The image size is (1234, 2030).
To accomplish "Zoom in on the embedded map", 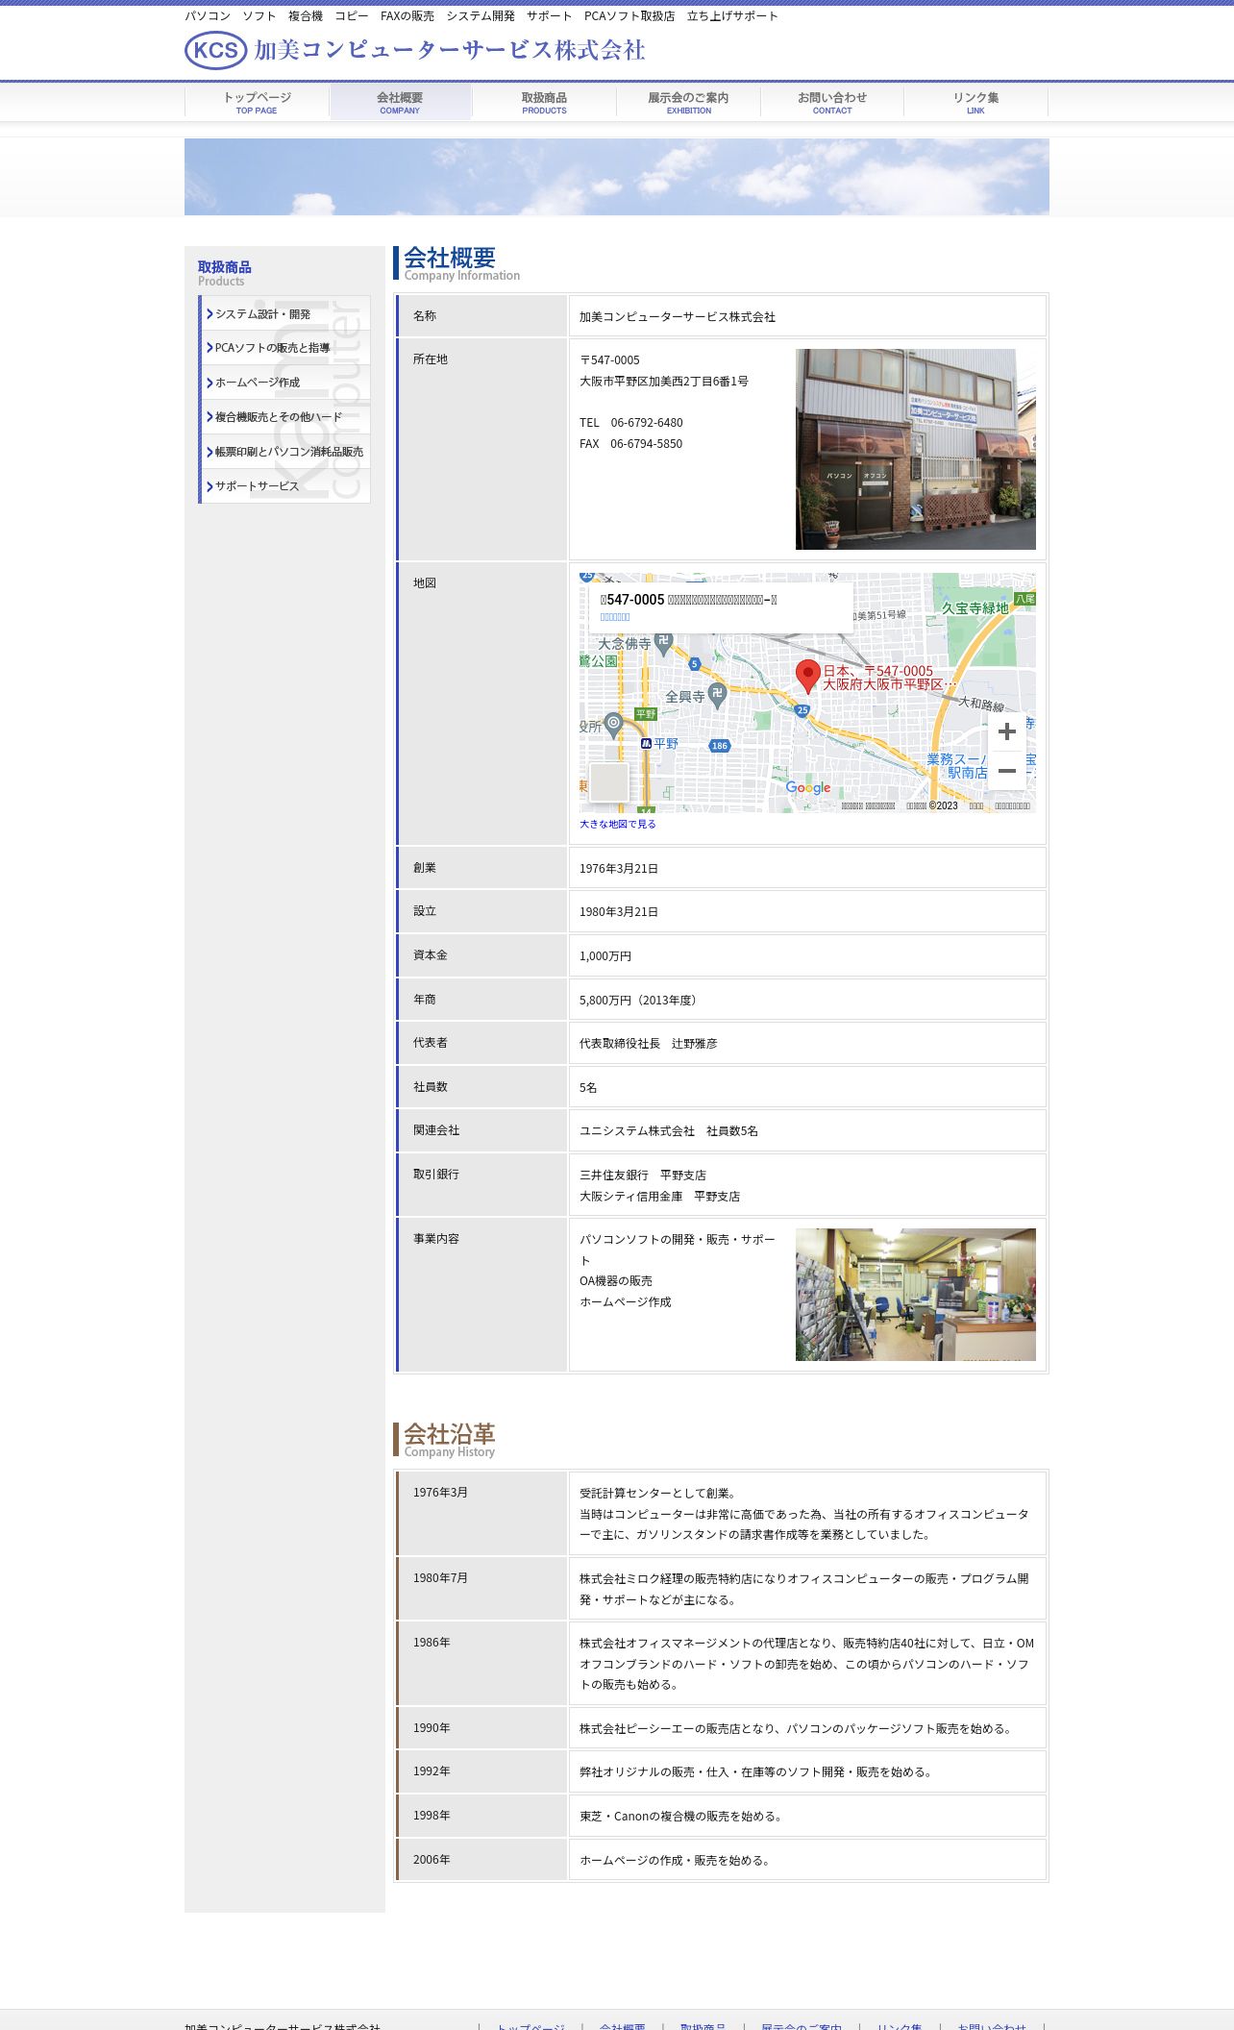I will coord(1006,731).
